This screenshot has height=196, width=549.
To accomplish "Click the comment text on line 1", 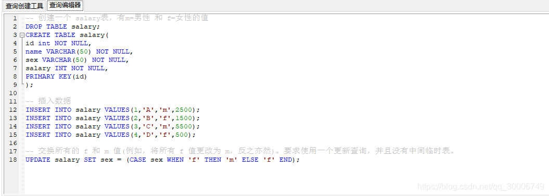I will 117,18.
